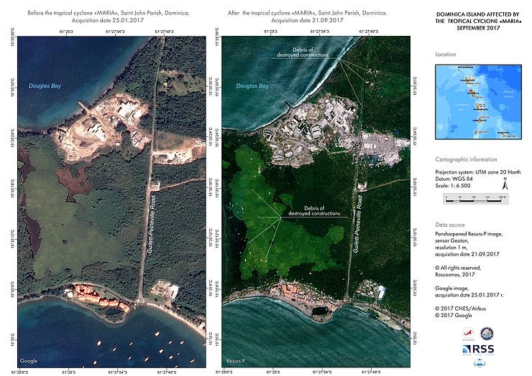Screen dimensions: 532x376
Task: Click the 'Datum: WGS 84' line
Action: coord(454,179)
